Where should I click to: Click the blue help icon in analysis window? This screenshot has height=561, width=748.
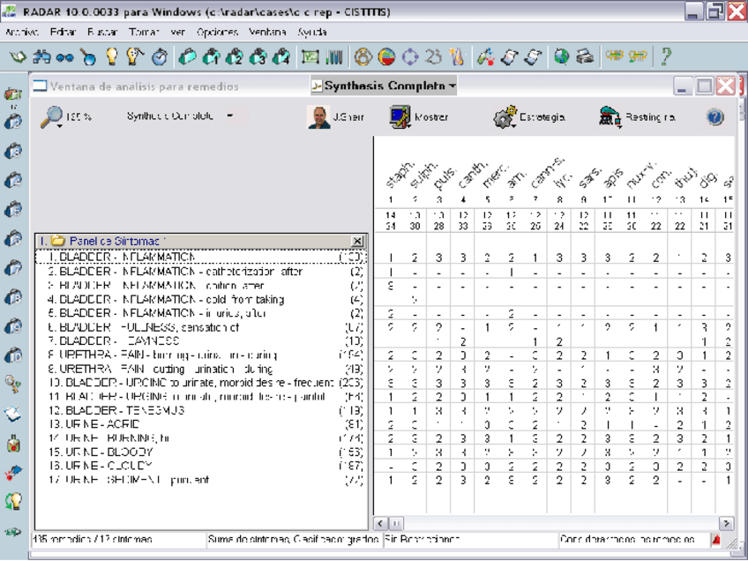[x=714, y=116]
